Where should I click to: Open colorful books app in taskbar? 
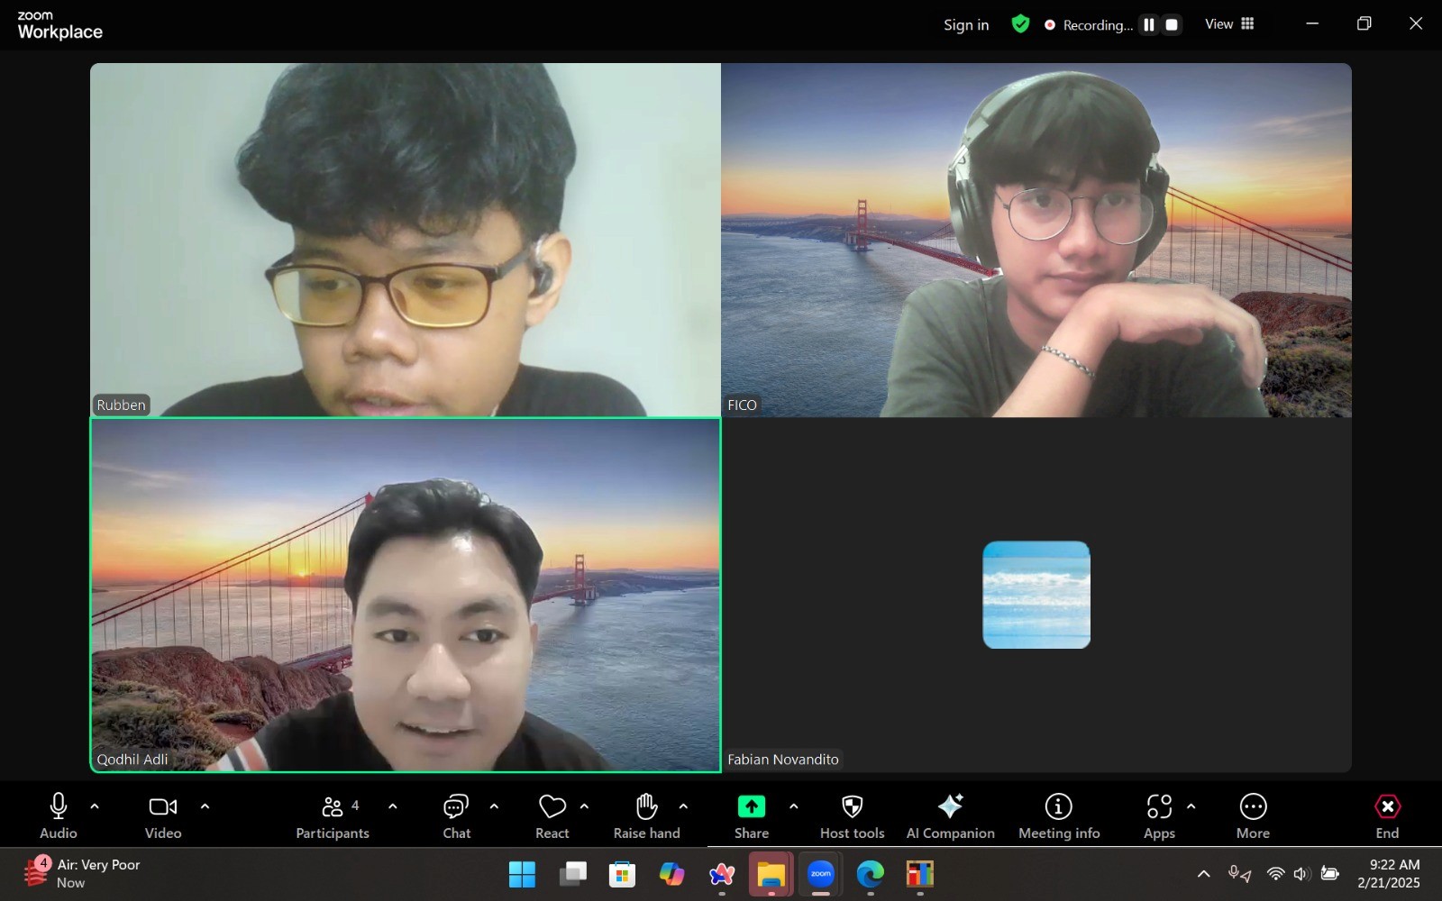[x=920, y=874]
